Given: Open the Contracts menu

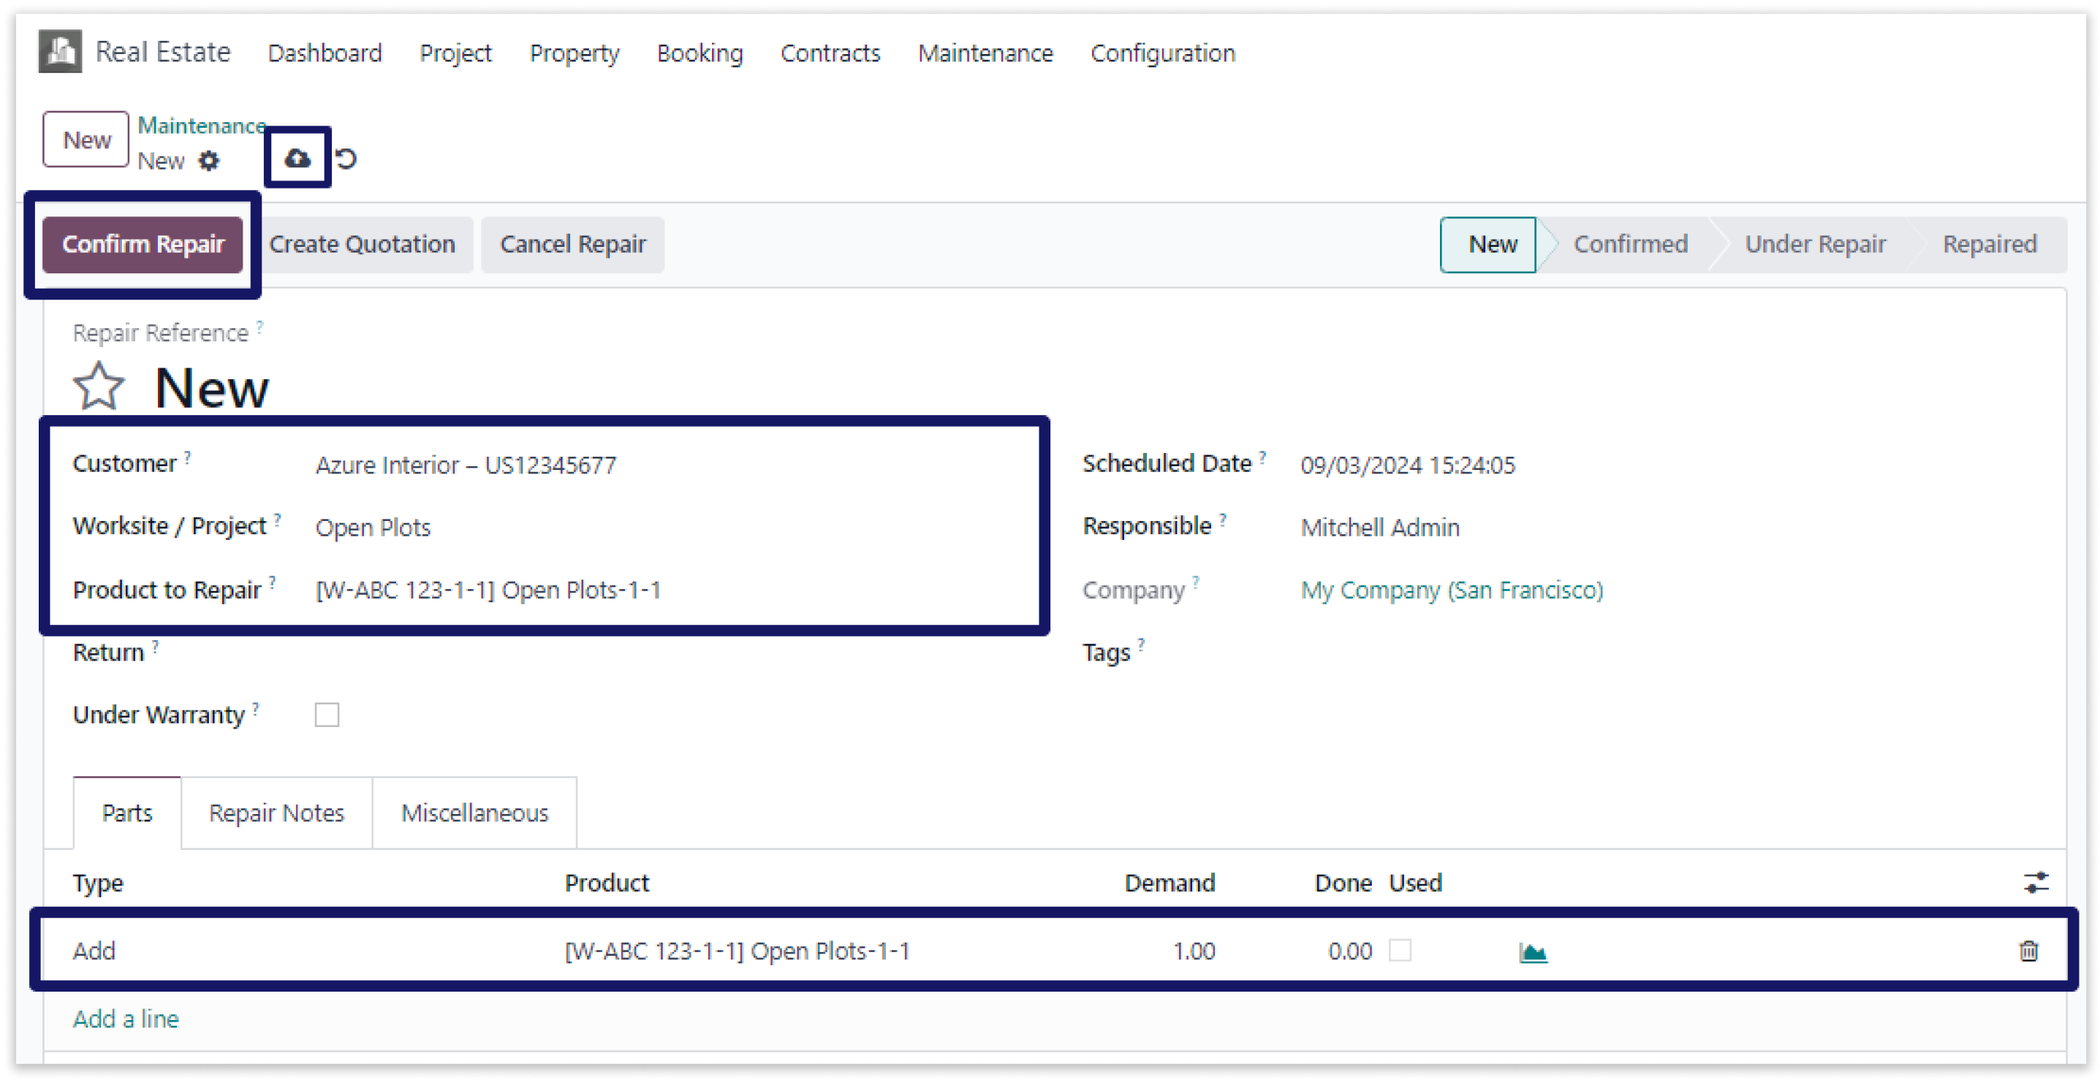Looking at the screenshot, I should click(x=830, y=53).
